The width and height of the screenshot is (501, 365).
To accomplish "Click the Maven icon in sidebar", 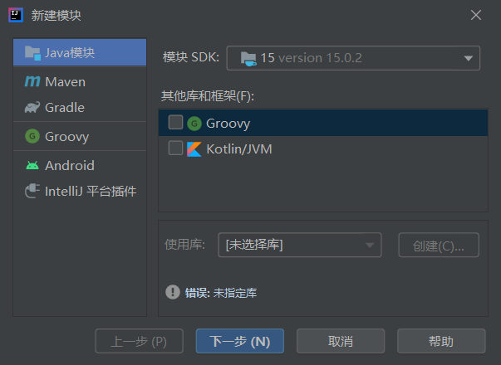I will pyautogui.click(x=32, y=81).
